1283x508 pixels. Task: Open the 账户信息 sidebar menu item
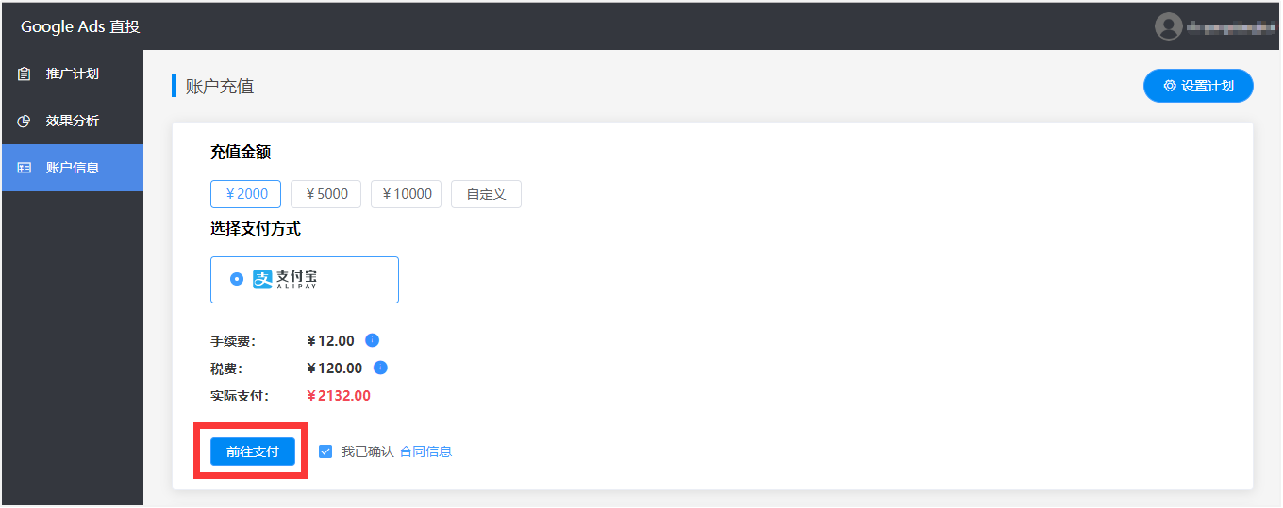(x=73, y=168)
